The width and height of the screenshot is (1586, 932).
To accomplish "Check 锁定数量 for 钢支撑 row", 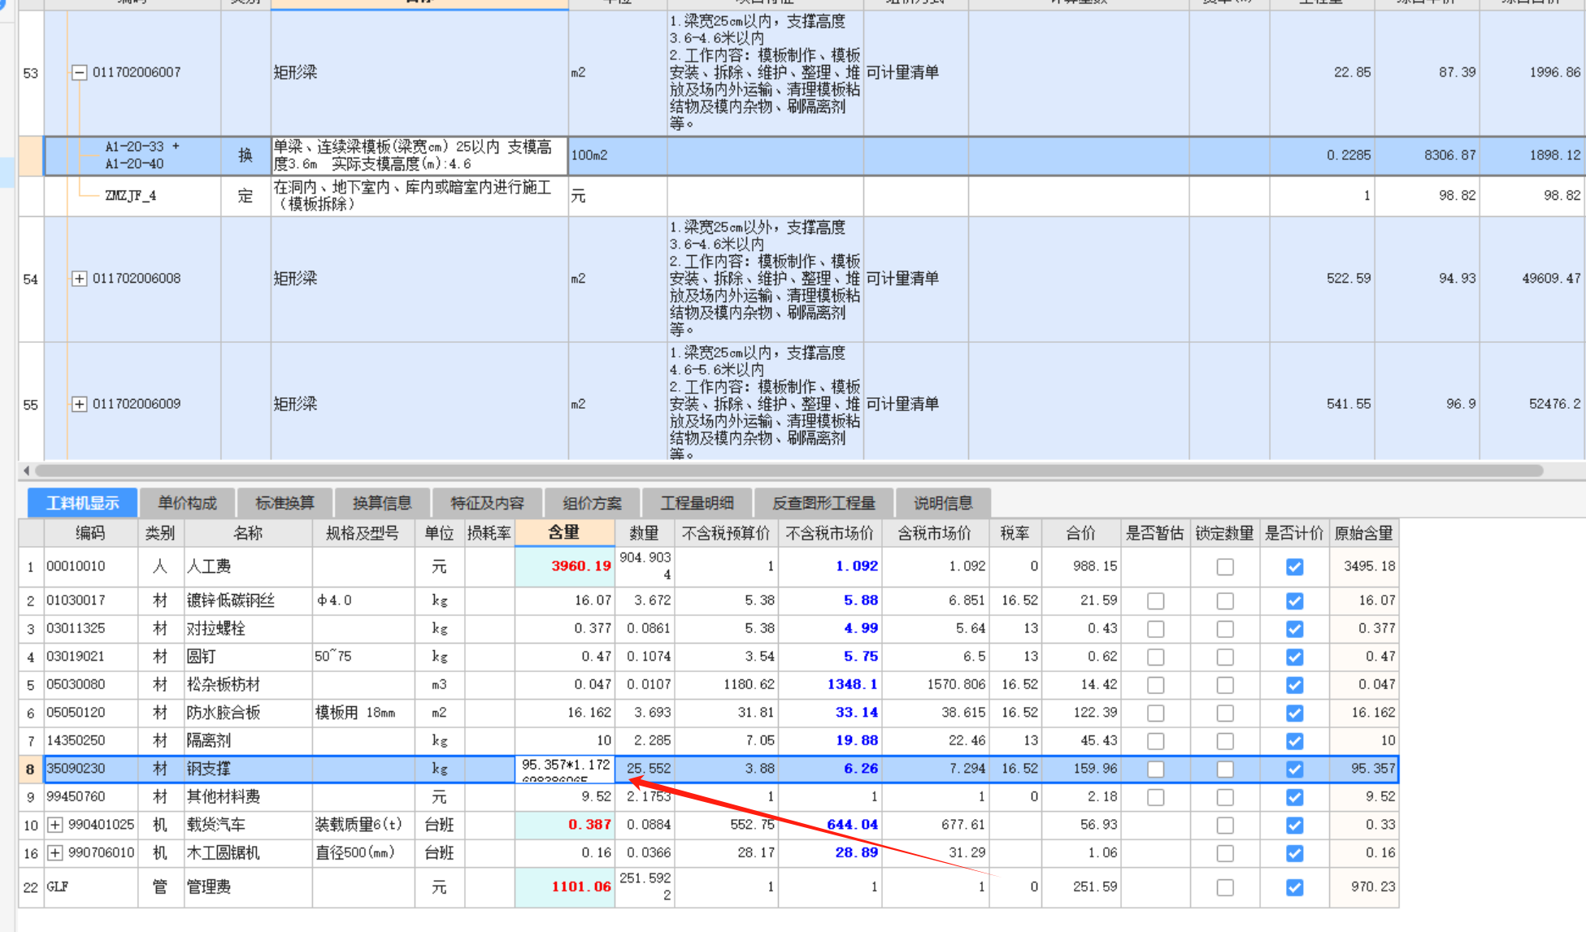I will (x=1225, y=769).
